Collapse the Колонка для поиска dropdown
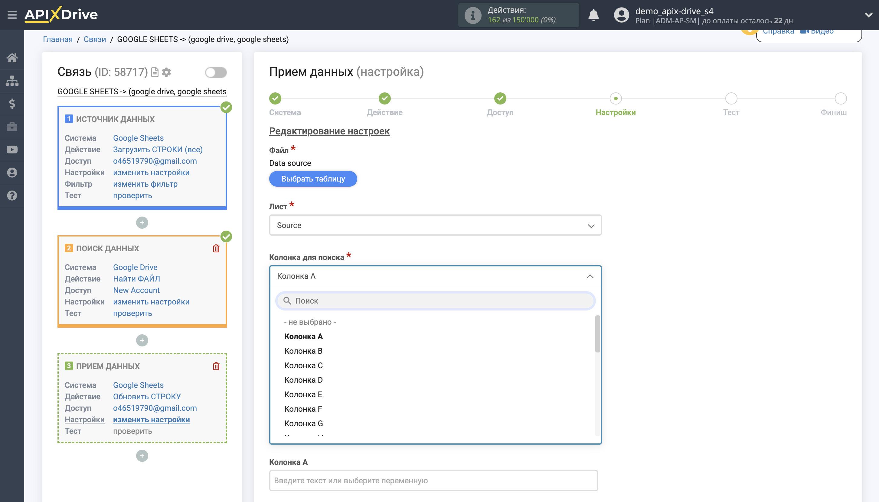This screenshot has width=879, height=502. coord(435,276)
